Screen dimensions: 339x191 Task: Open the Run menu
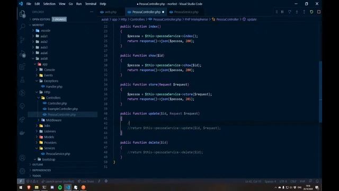[x=79, y=4]
